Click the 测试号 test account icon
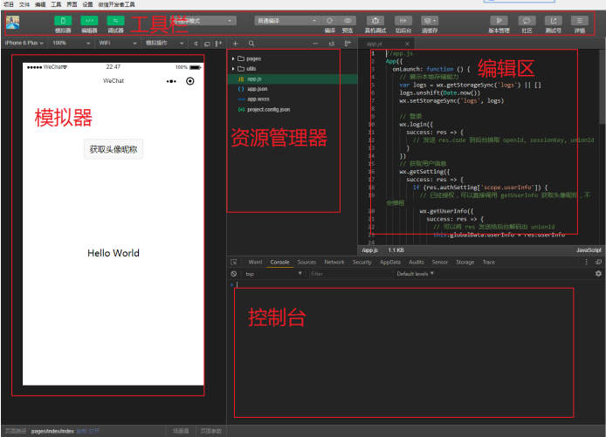Viewport: 606px width, 437px height. click(x=553, y=21)
